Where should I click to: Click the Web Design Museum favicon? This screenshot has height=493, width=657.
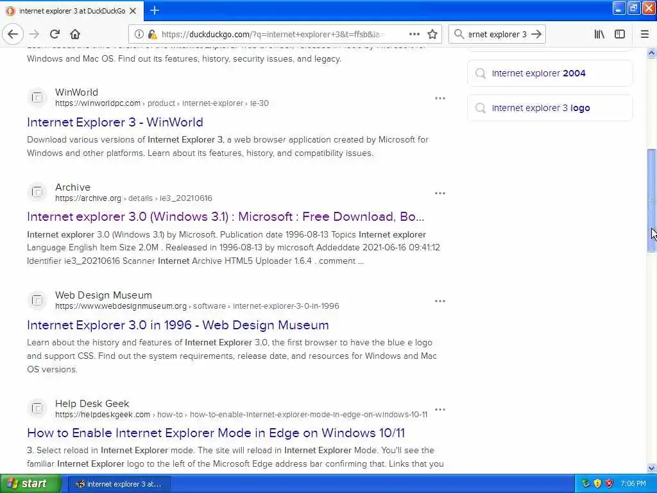click(x=37, y=300)
